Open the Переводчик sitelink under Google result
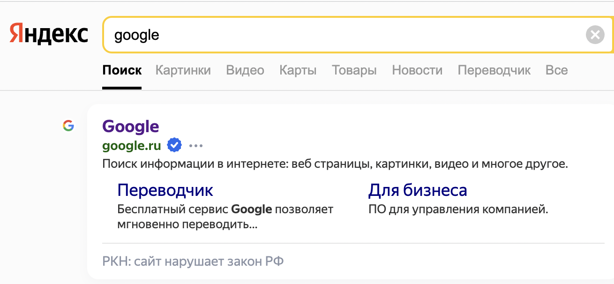The width and height of the screenshot is (614, 284). tap(165, 190)
